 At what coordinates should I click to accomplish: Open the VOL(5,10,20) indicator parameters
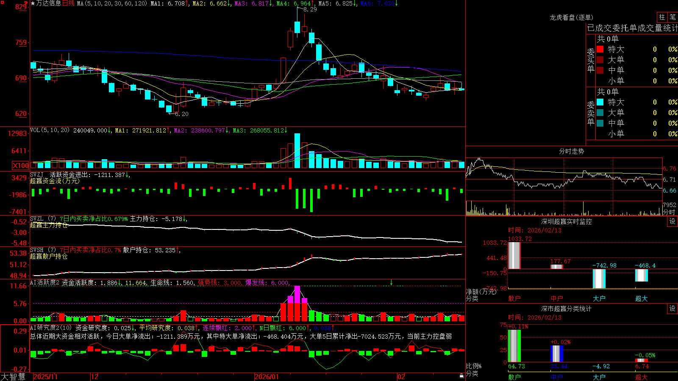coord(50,130)
